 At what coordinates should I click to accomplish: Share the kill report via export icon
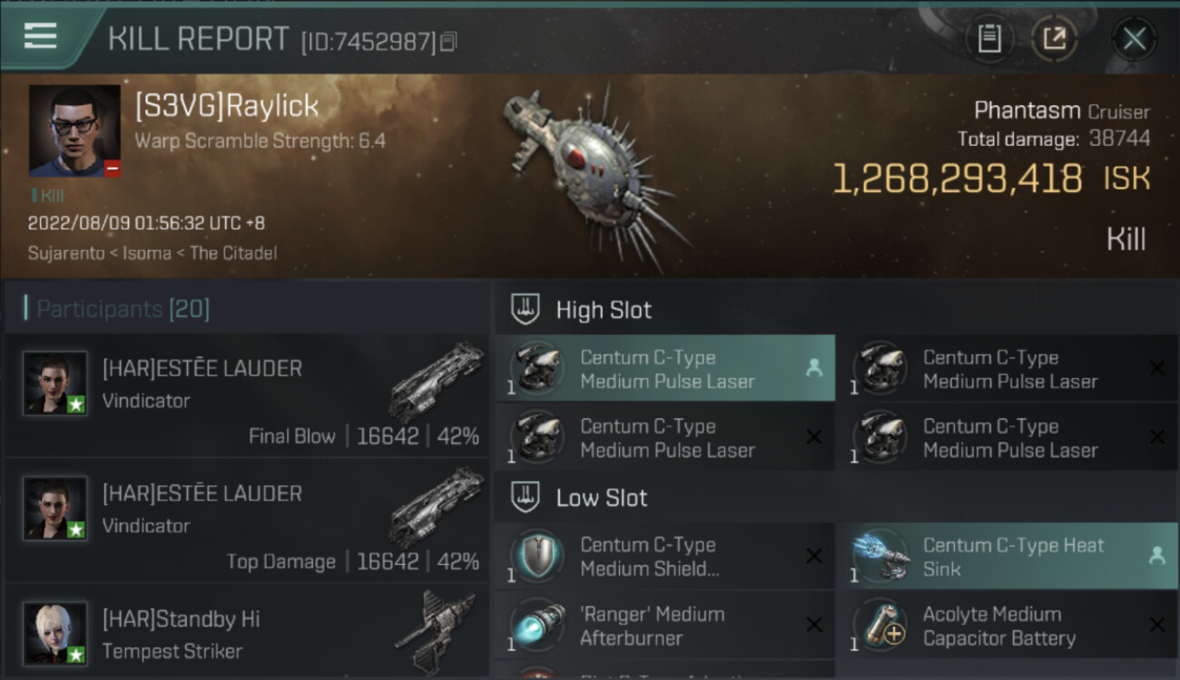(1055, 39)
